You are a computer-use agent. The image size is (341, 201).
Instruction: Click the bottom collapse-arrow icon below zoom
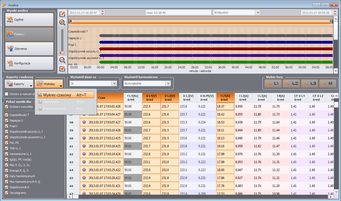[x=62, y=69]
